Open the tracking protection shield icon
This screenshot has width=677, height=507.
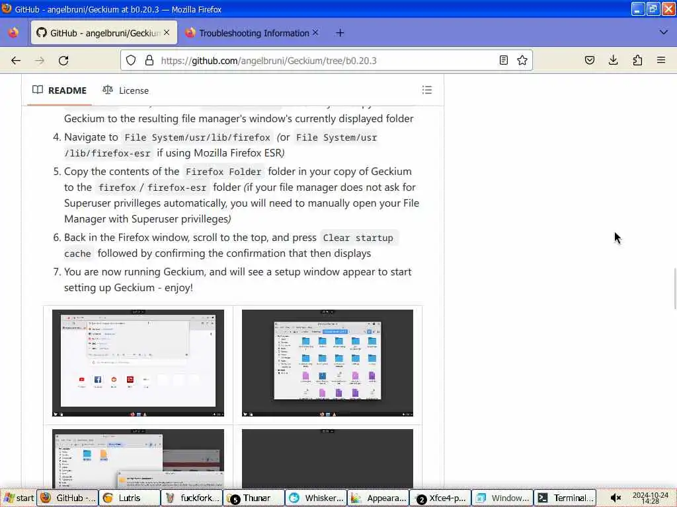tap(131, 60)
